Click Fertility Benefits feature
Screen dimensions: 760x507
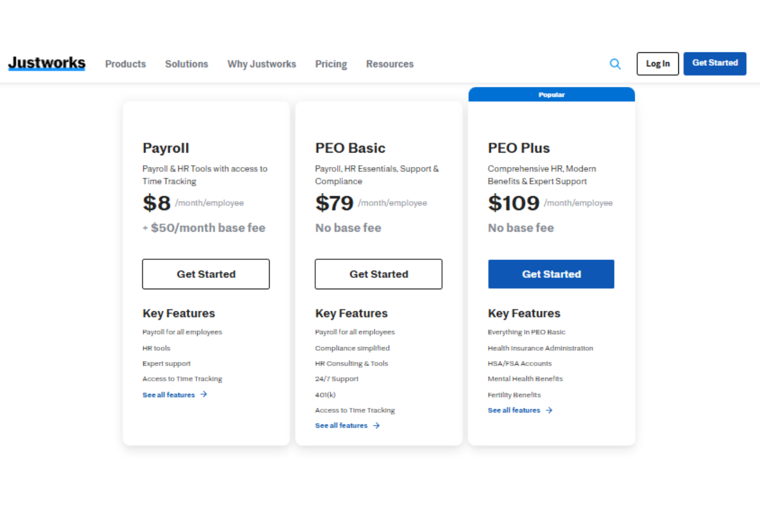click(x=514, y=395)
